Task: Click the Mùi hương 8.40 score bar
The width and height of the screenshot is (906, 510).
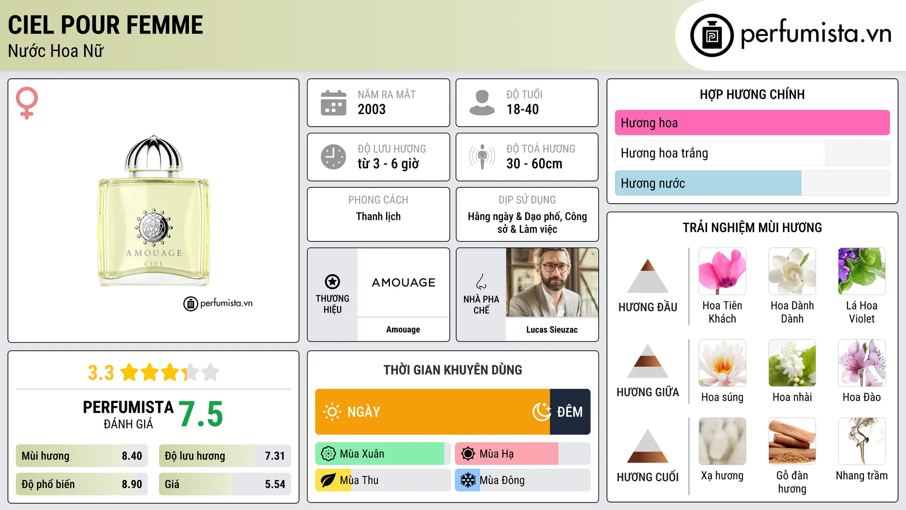Action: pos(82,456)
